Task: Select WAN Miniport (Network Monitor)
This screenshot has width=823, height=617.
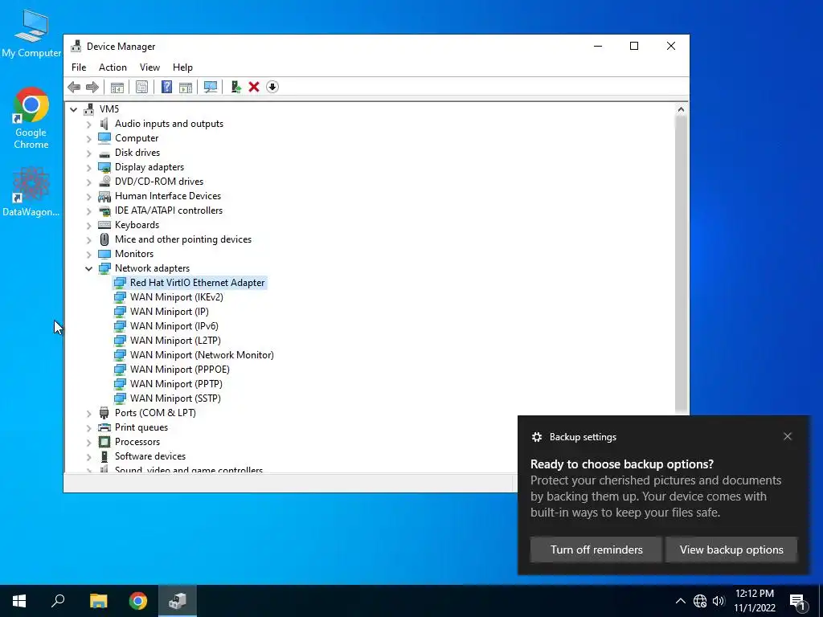Action: click(x=202, y=354)
